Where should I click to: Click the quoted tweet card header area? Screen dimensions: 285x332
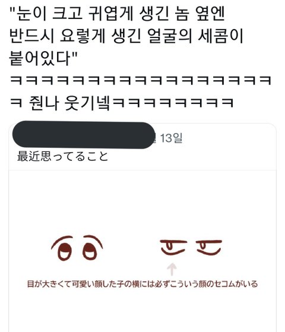[x=142, y=147]
